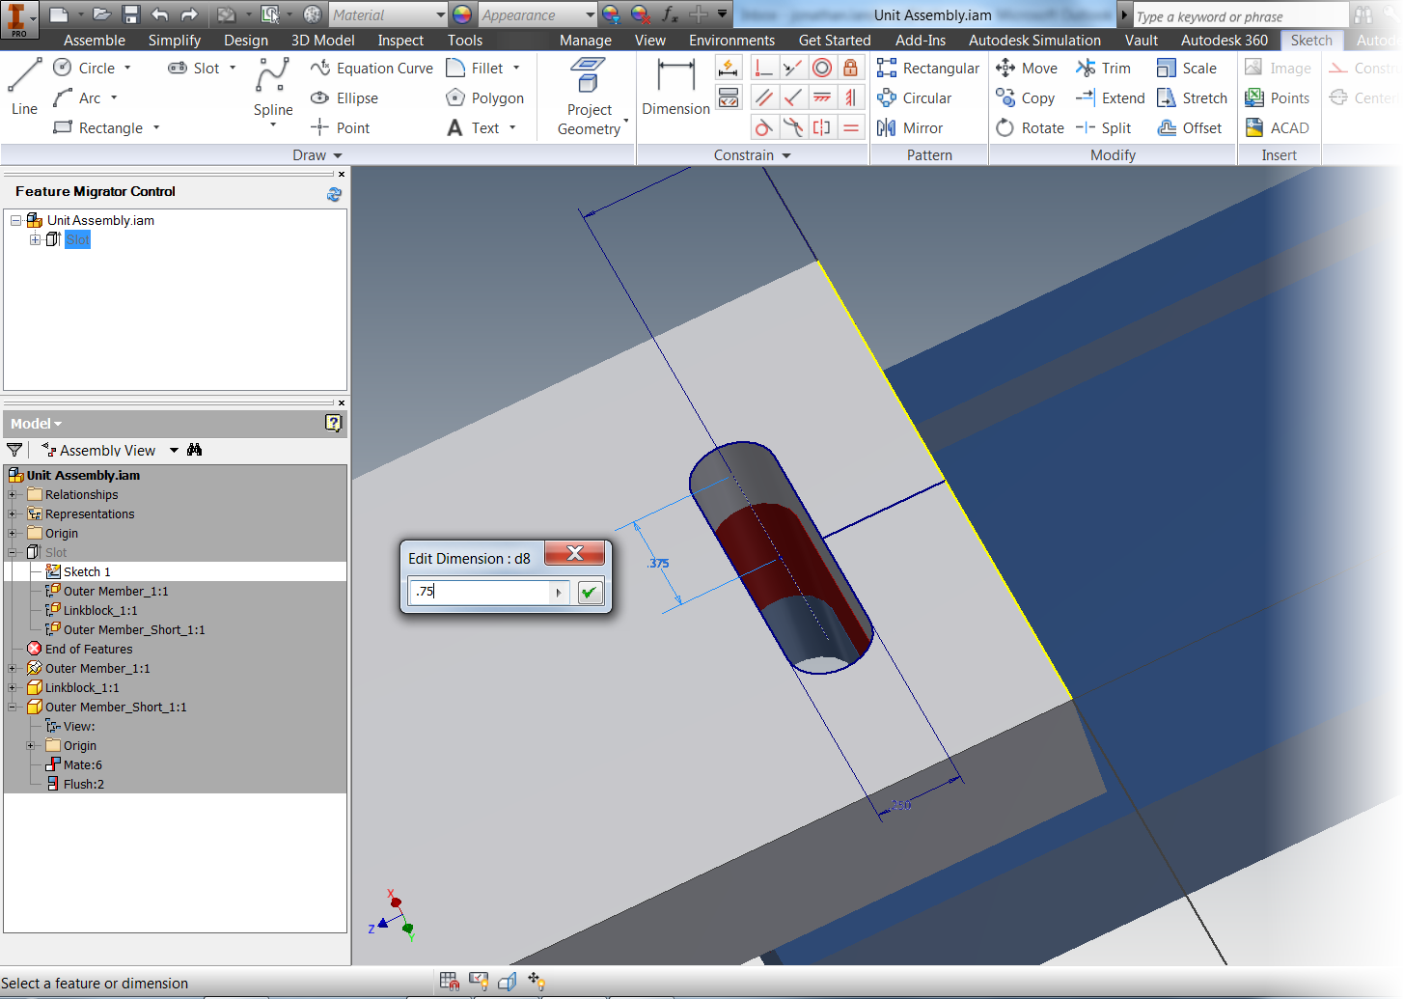This screenshot has height=999, width=1404.
Task: Apply the Parallel constraint
Action: click(763, 97)
